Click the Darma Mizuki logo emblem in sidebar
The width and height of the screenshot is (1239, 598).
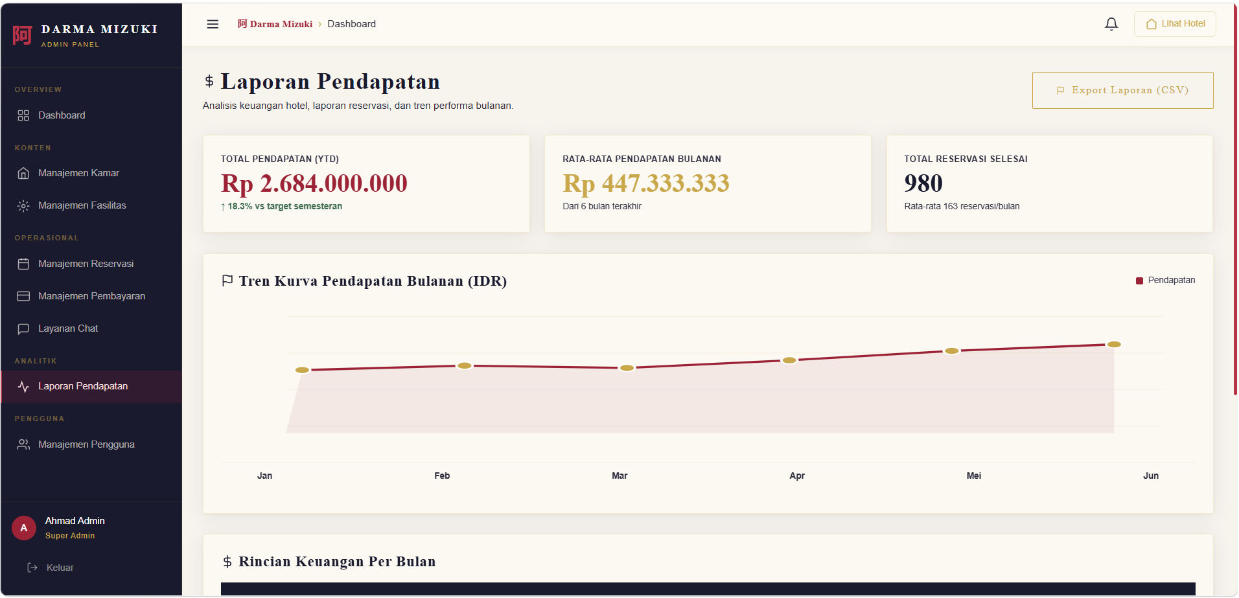tap(22, 35)
